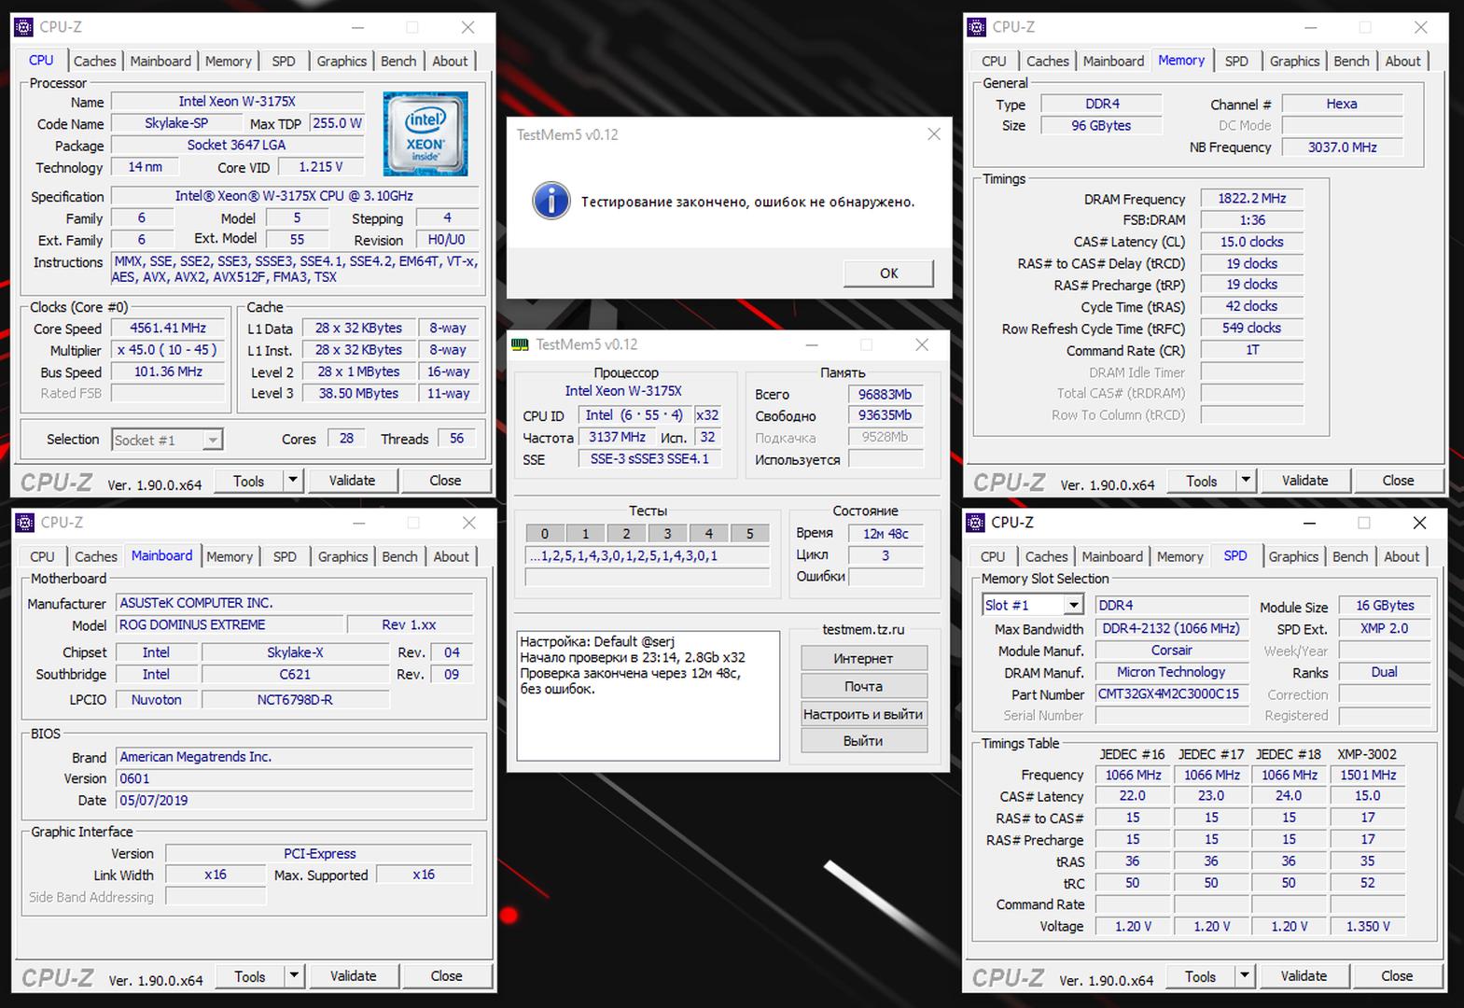Click the testmem.tz.ru text in TestMem5

coord(863,630)
